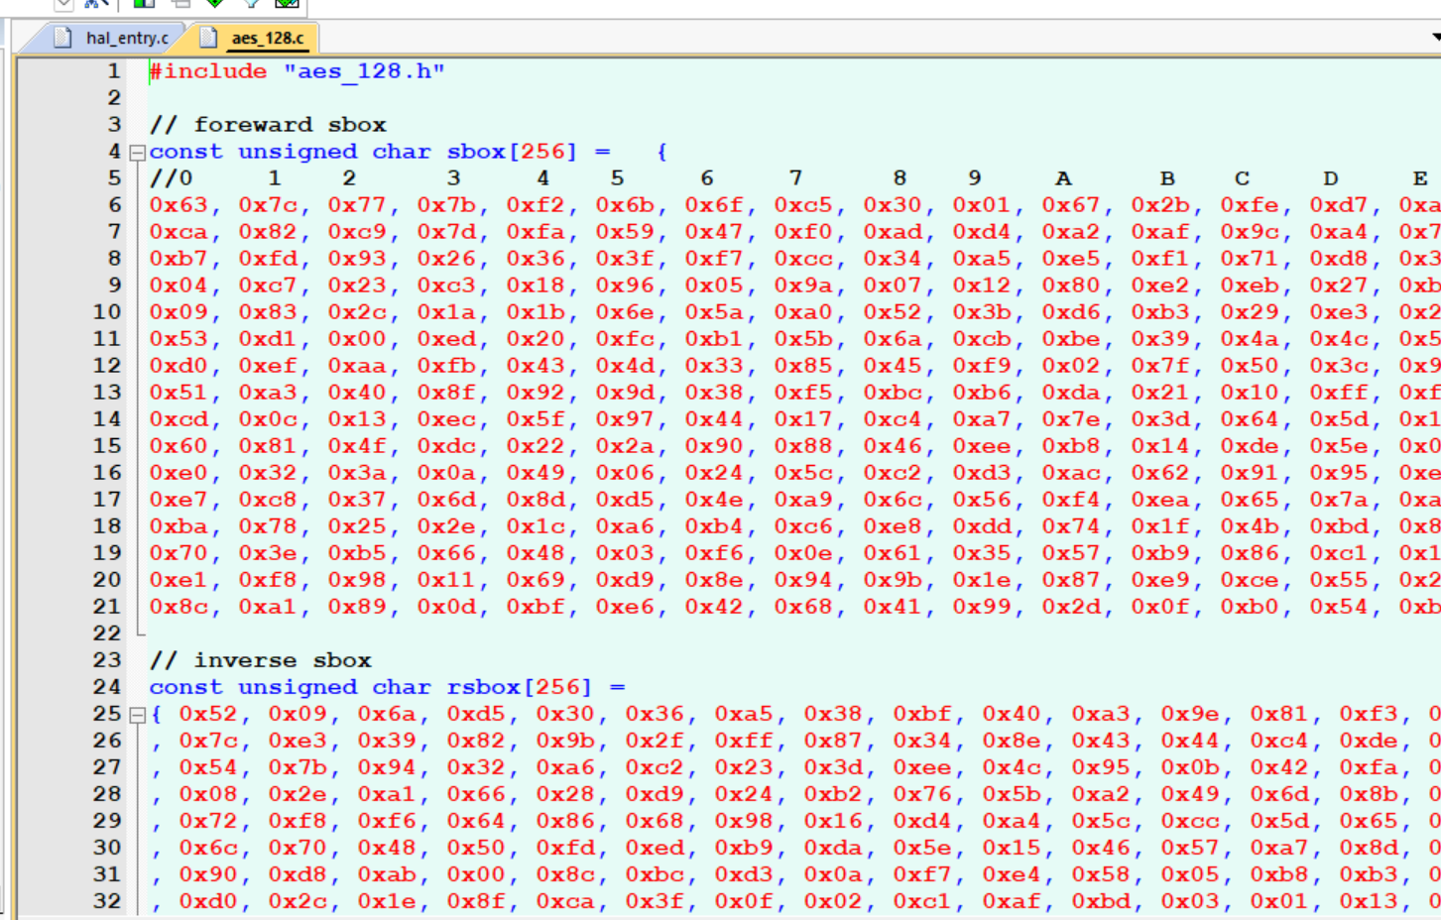This screenshot has width=1441, height=920.
Task: Click the '// inverse sbox' comment
Action: 260,660
